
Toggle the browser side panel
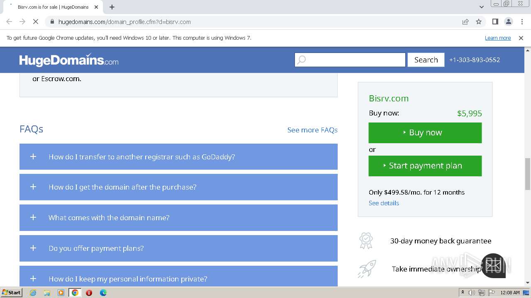pos(495,22)
